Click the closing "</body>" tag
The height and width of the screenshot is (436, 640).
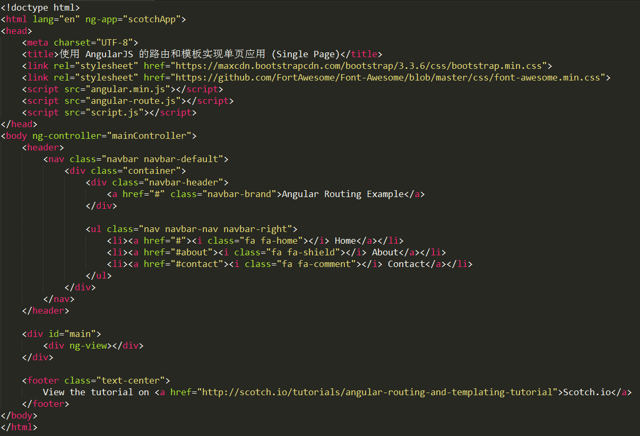19,415
